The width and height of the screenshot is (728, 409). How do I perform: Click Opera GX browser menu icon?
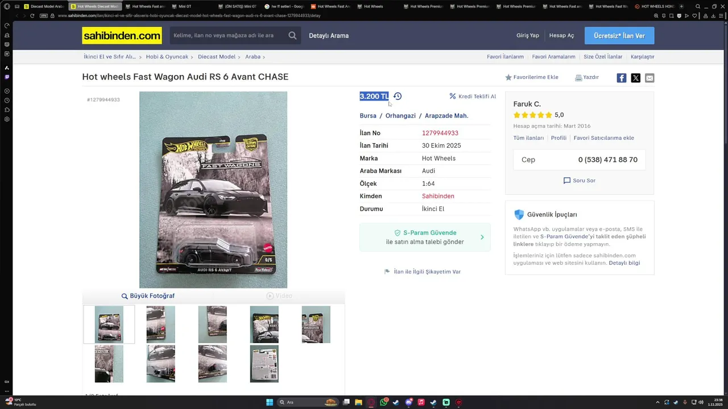click(x=7, y=6)
